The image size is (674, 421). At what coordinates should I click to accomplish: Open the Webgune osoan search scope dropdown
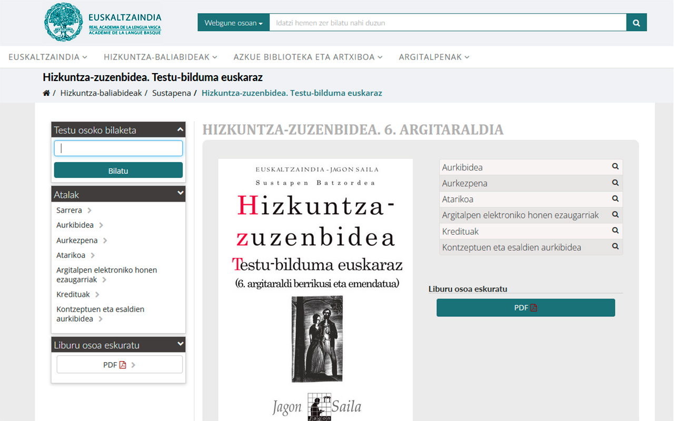[x=233, y=23]
